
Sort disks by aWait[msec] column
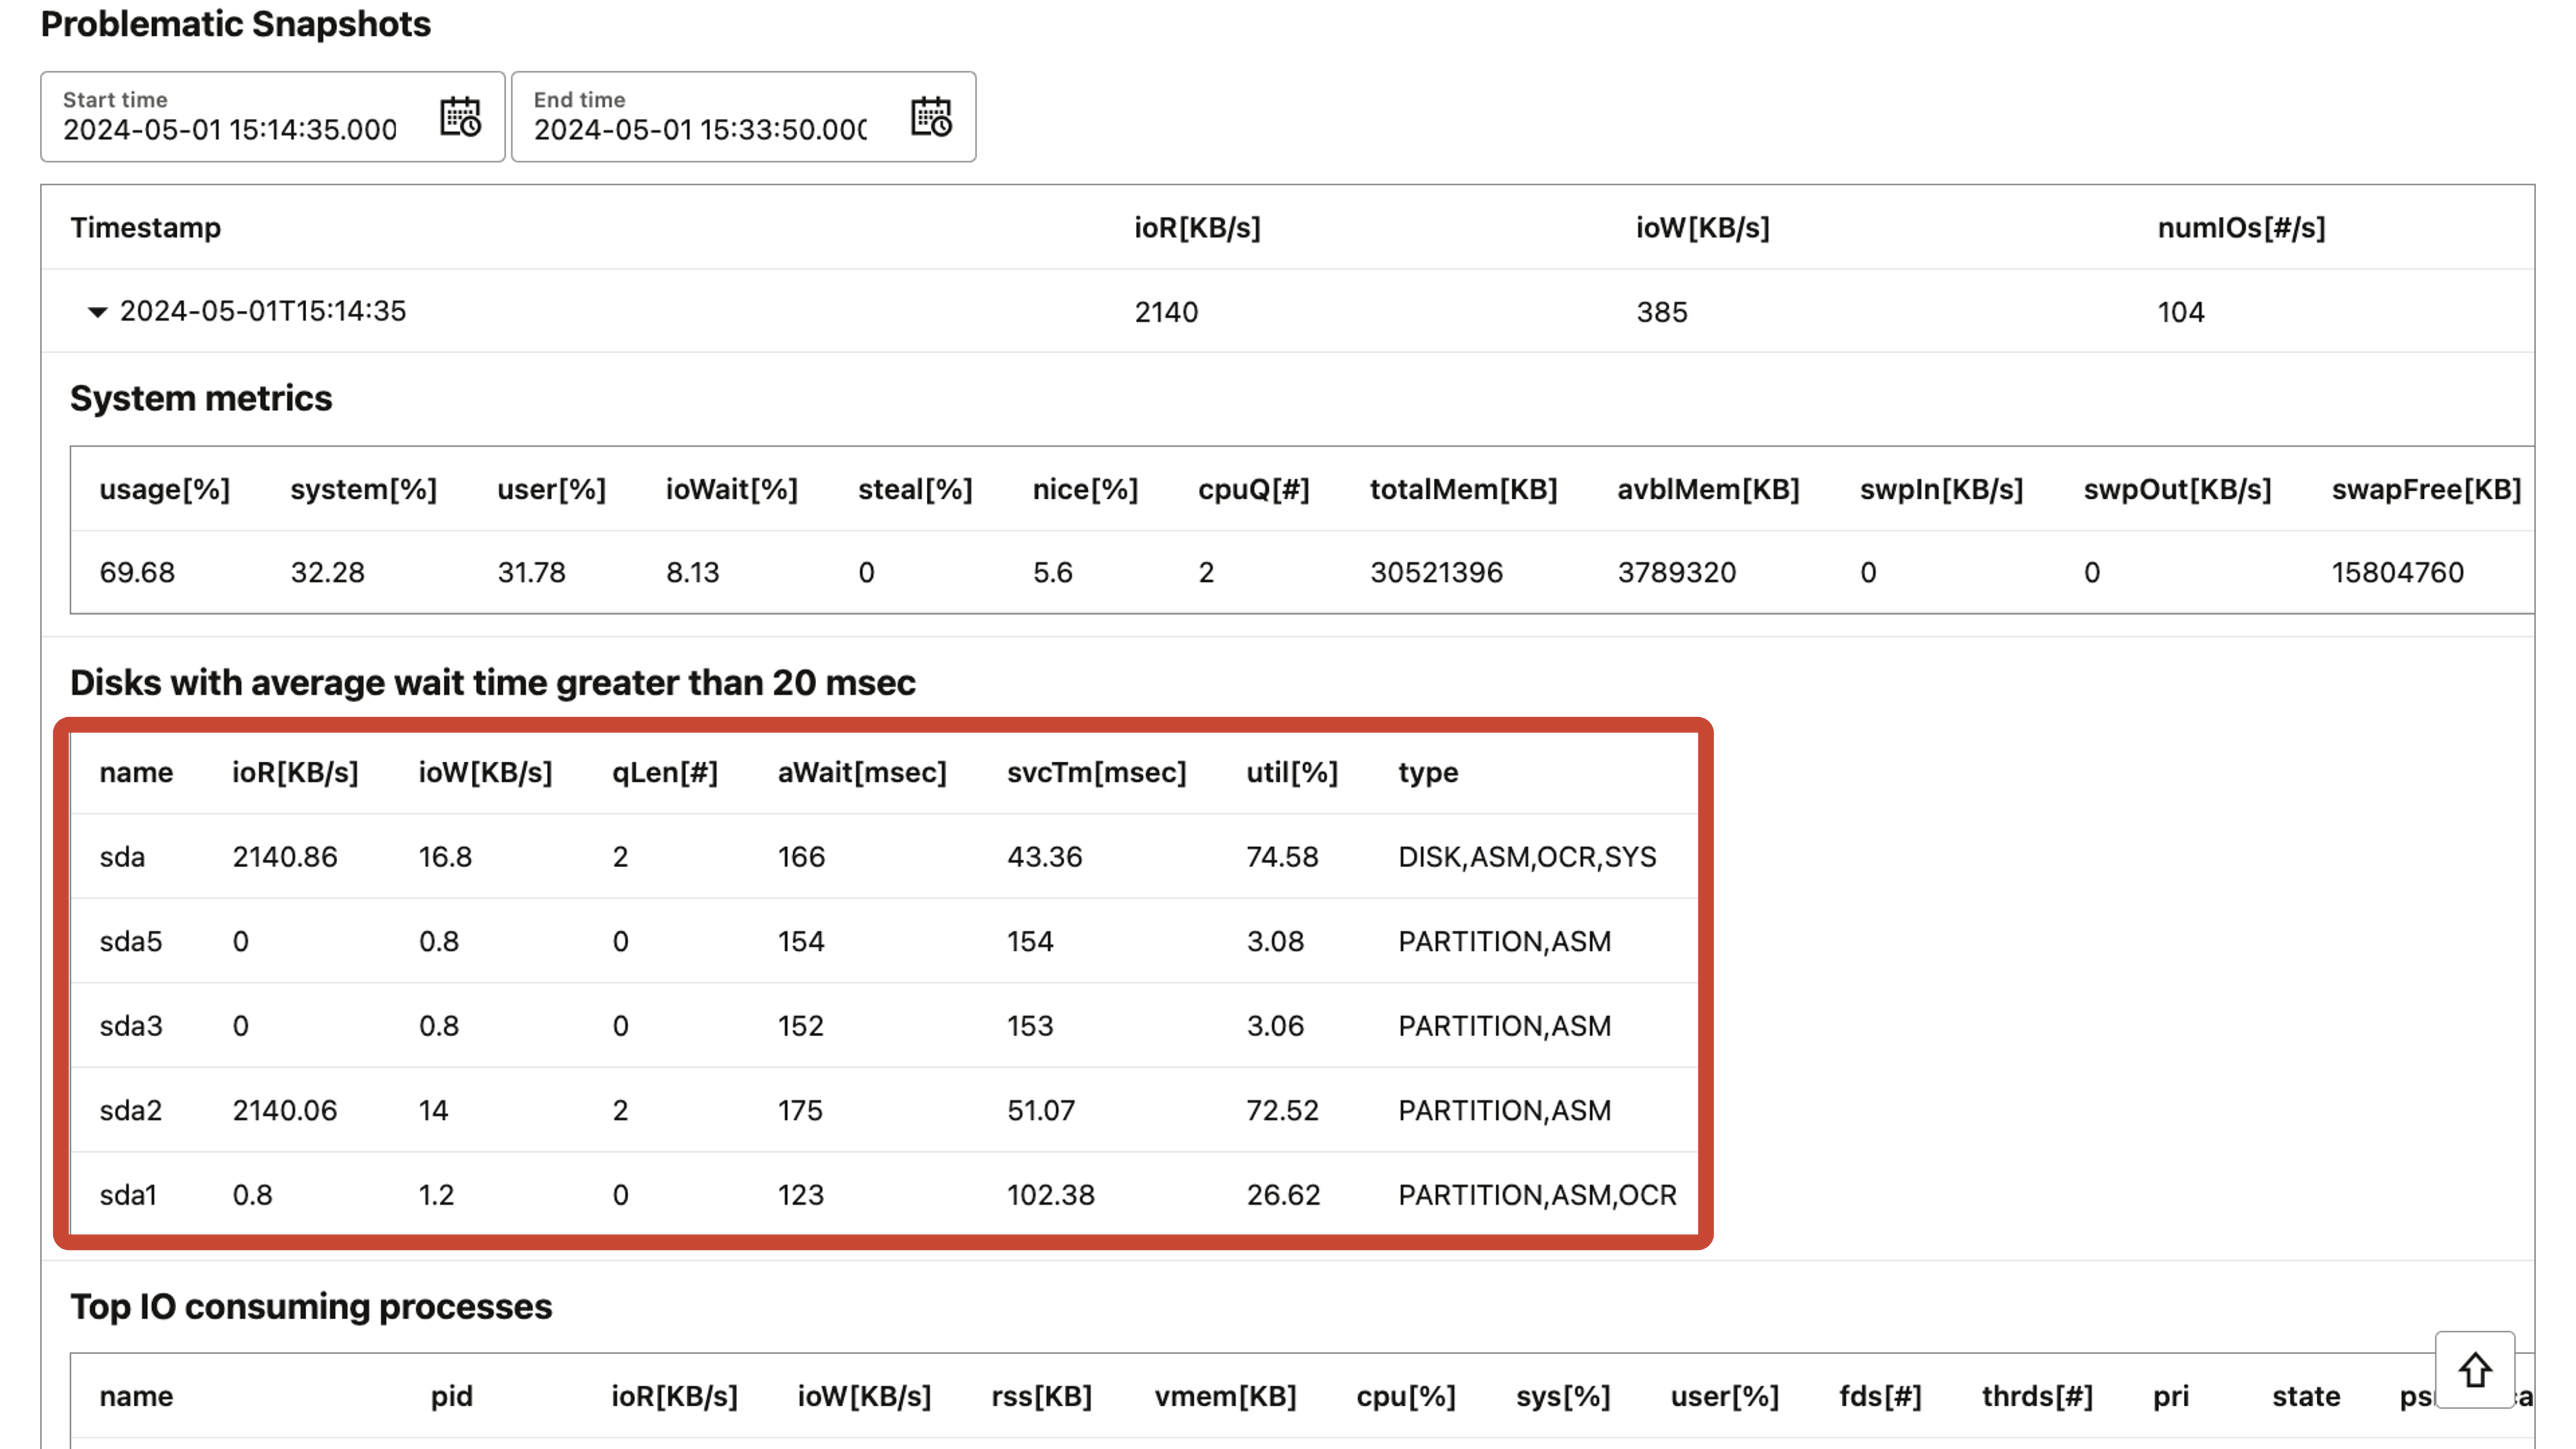862,771
